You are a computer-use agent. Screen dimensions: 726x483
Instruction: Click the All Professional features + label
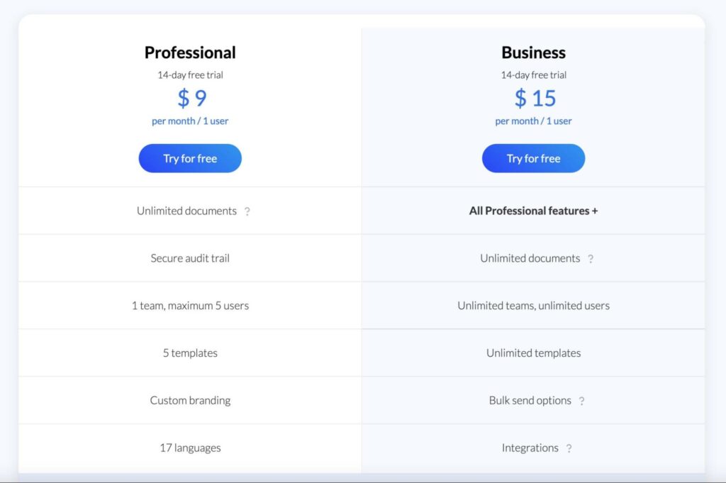click(x=533, y=211)
